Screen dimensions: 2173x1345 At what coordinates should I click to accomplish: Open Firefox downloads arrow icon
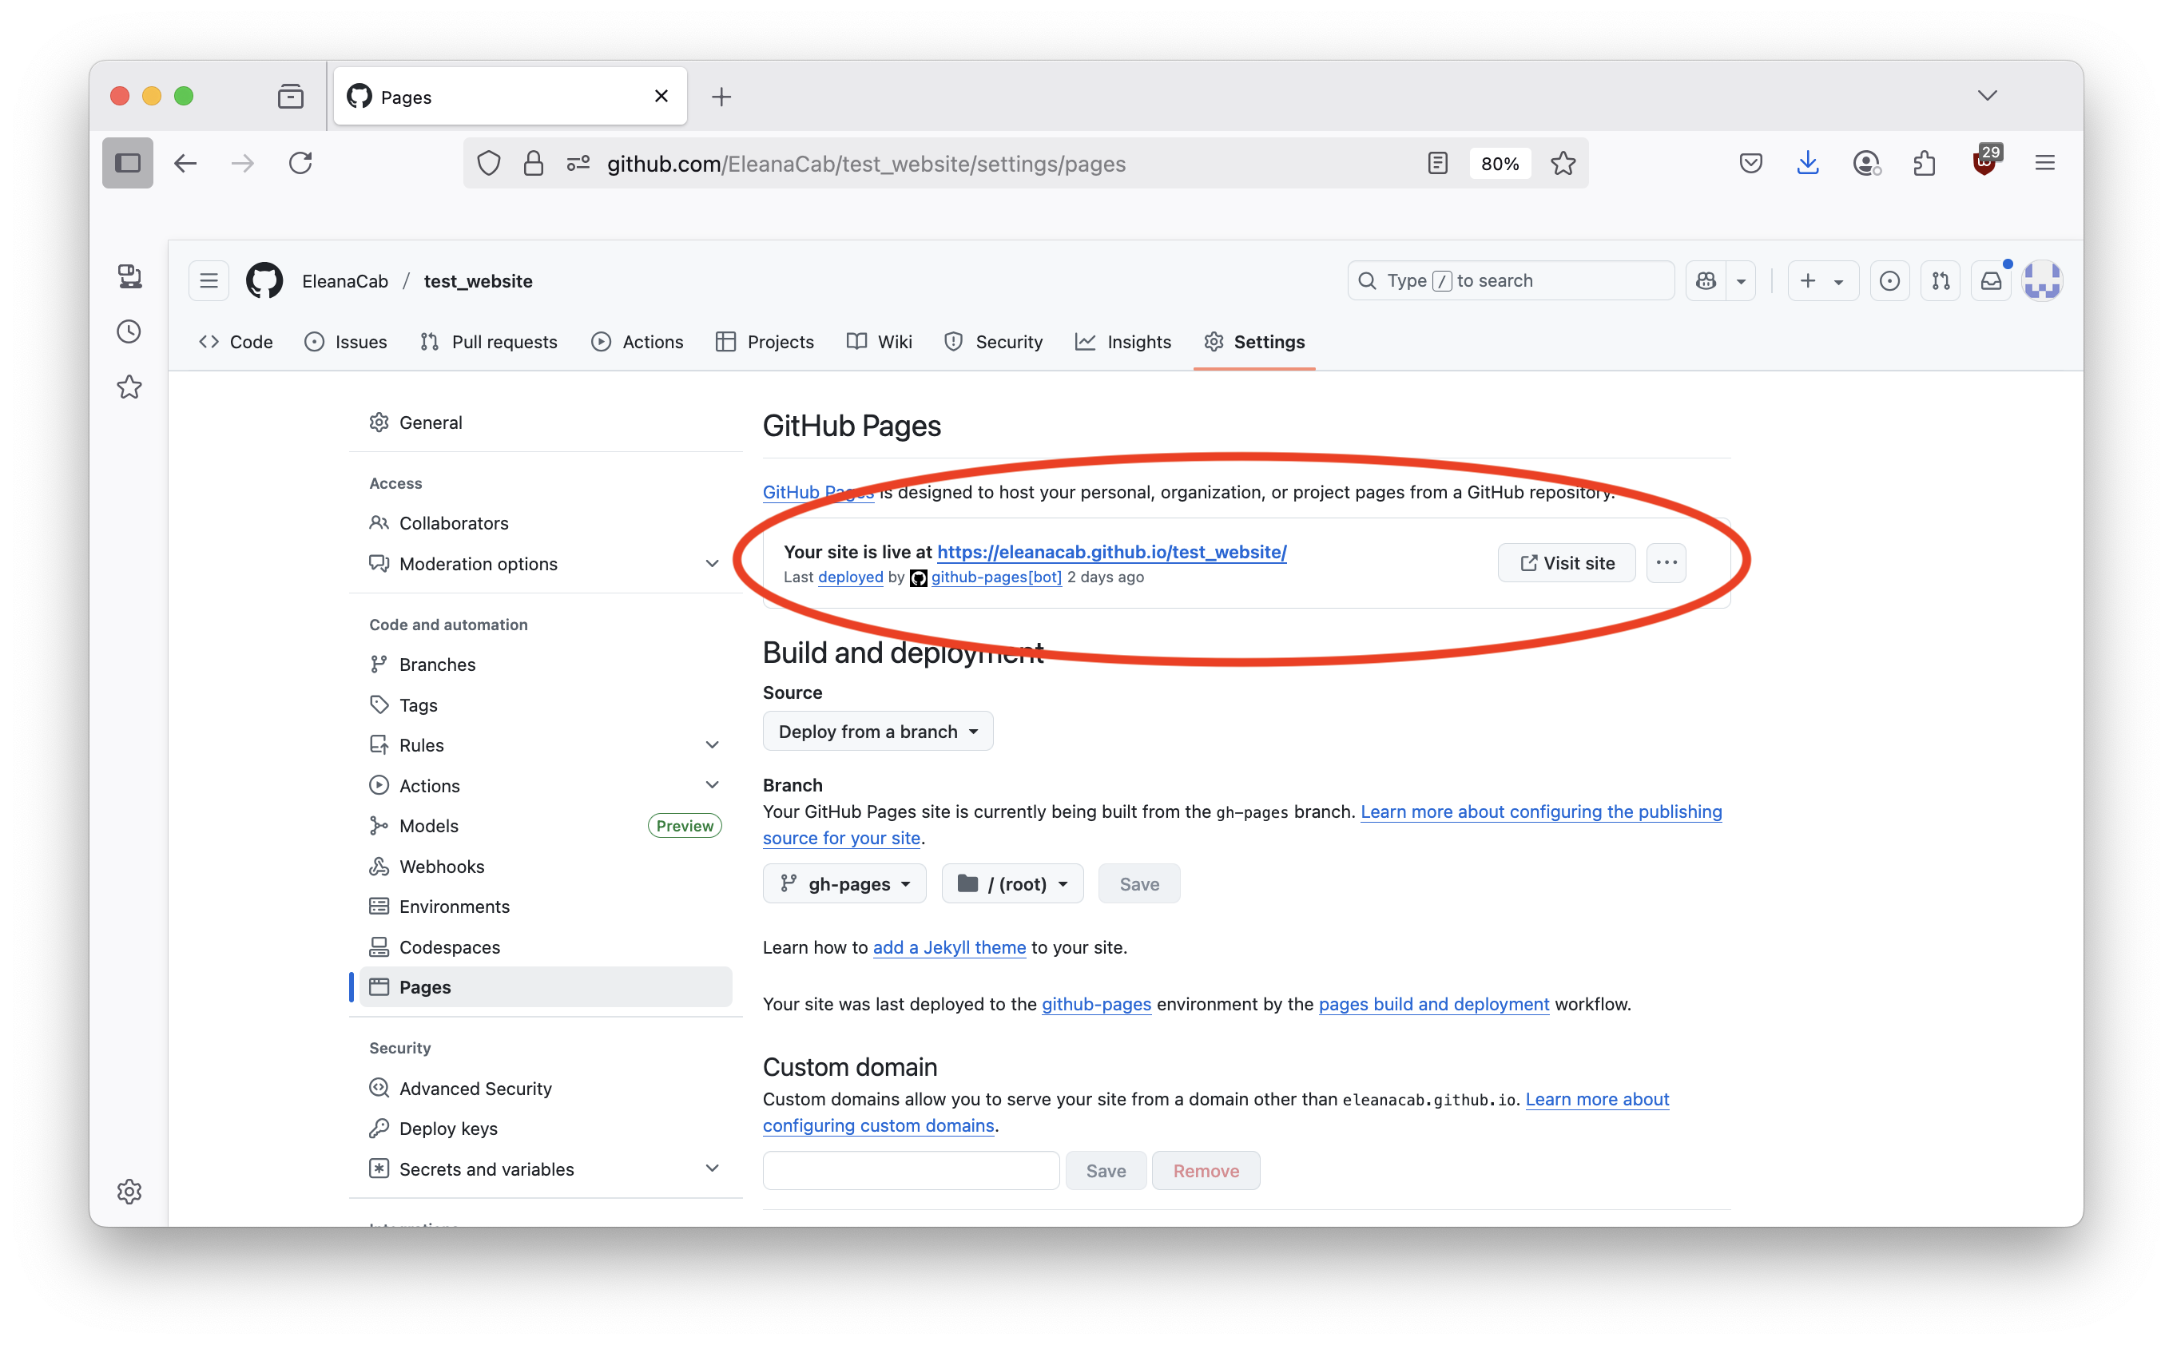[x=1807, y=164]
